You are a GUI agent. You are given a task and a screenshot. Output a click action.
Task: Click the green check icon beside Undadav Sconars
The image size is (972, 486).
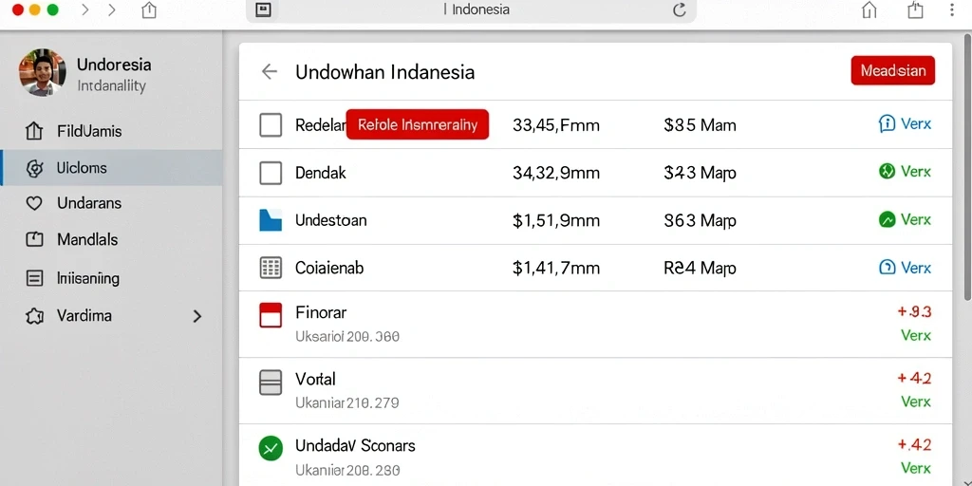[271, 448]
